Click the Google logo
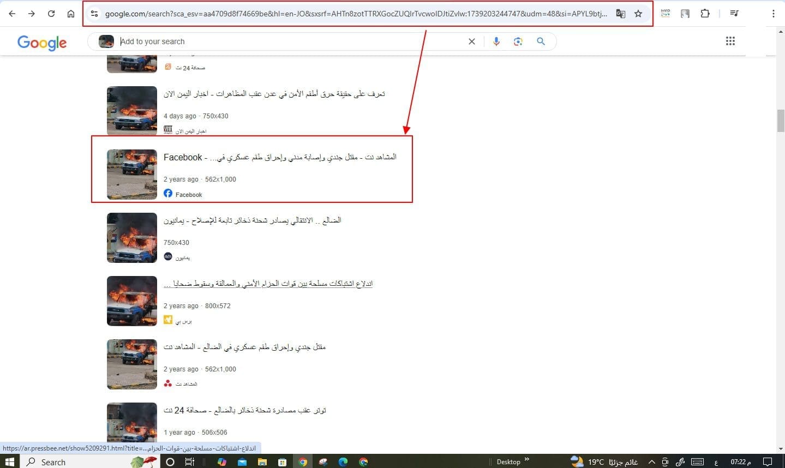The height and width of the screenshot is (468, 785). pyautogui.click(x=42, y=42)
